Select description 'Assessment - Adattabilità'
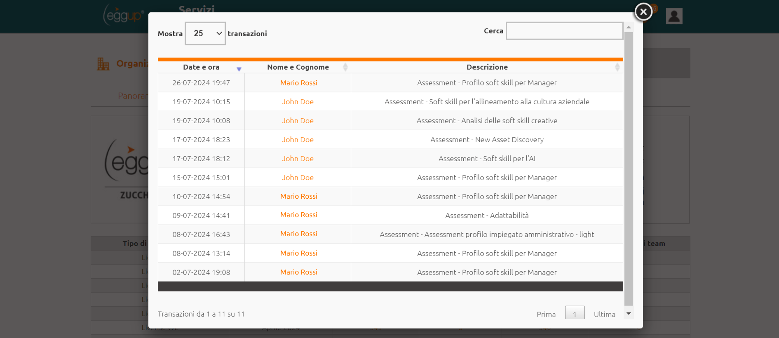 [x=487, y=216]
